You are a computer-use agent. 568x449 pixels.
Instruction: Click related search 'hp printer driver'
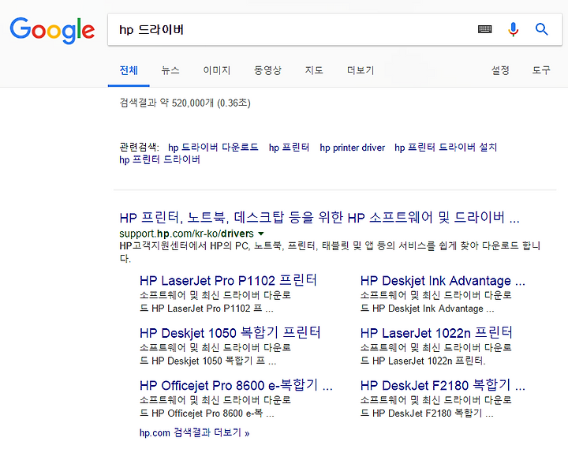[x=352, y=148]
